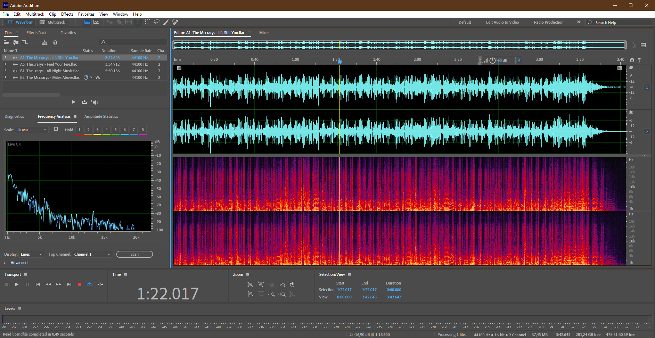Viewport: 655px width, 338px height.
Task: Select the Time Selection tool
Action: 138,22
